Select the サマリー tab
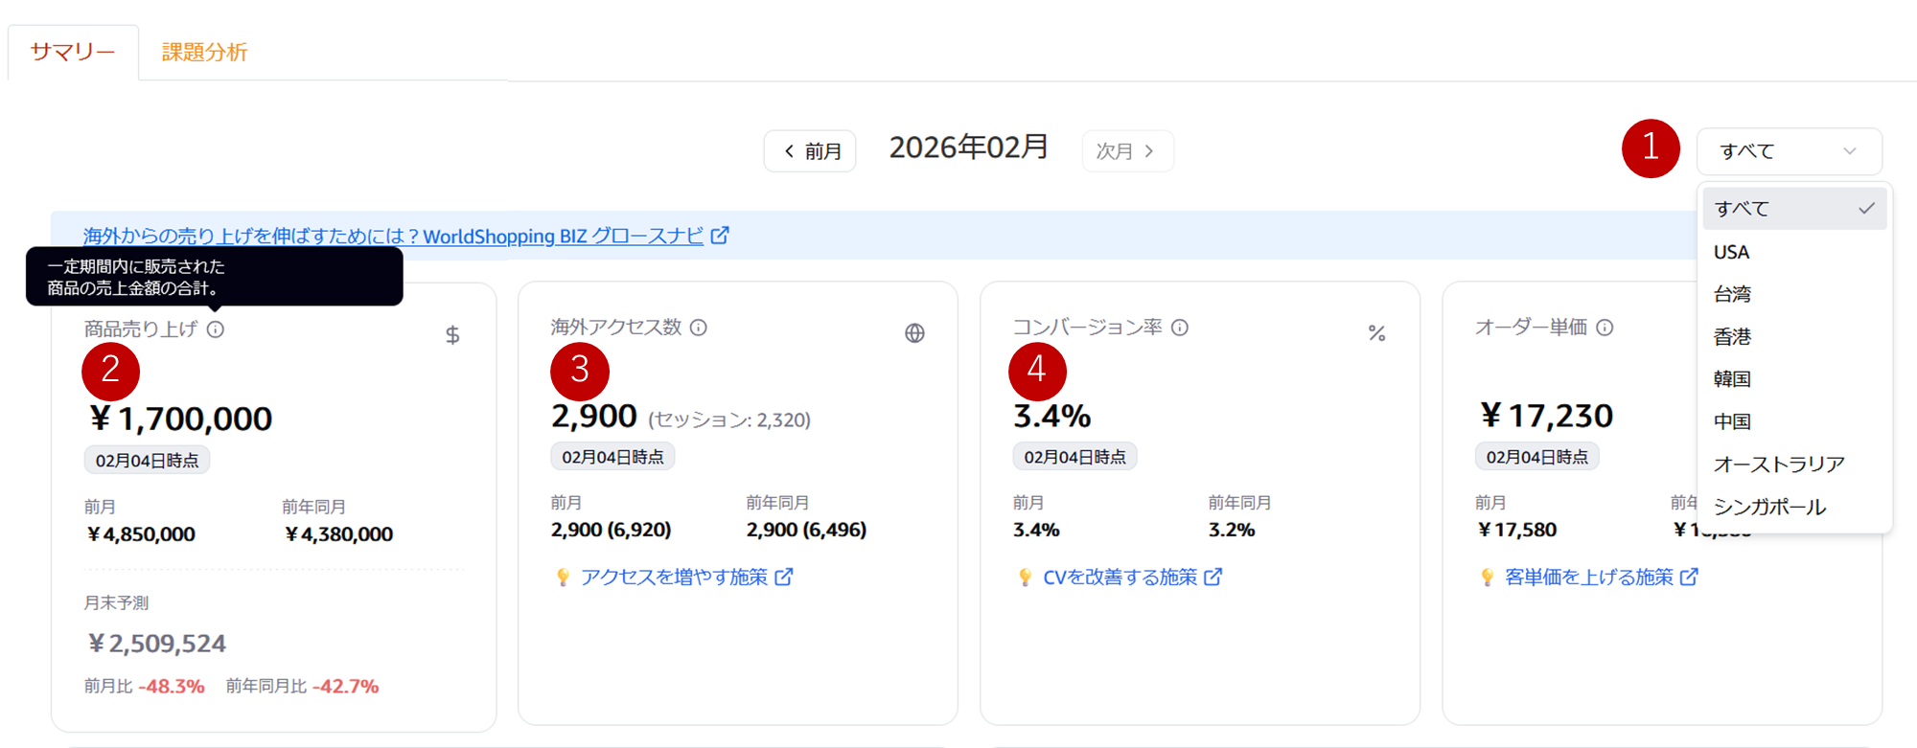The width and height of the screenshot is (1917, 748). (73, 52)
